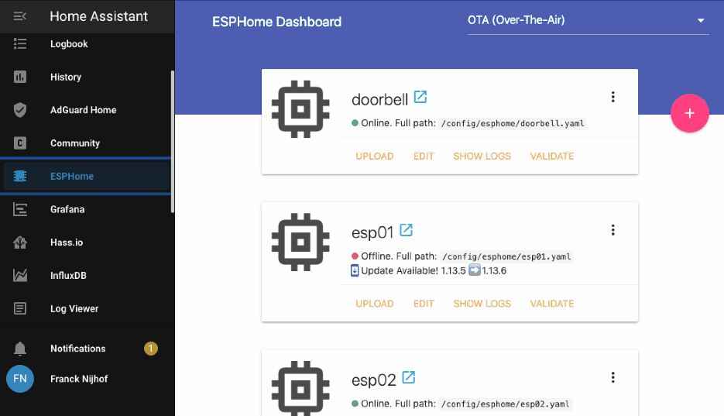Viewport: 724px width, 416px height.
Task: Go to Logbook in sidebar
Action: [x=69, y=44]
